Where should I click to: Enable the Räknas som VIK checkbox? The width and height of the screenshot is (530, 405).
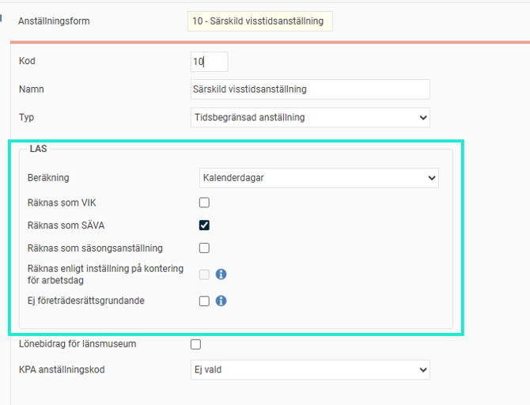[204, 203]
